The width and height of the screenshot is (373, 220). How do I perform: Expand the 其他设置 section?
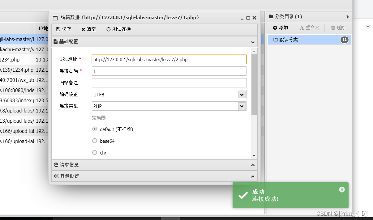(253, 176)
